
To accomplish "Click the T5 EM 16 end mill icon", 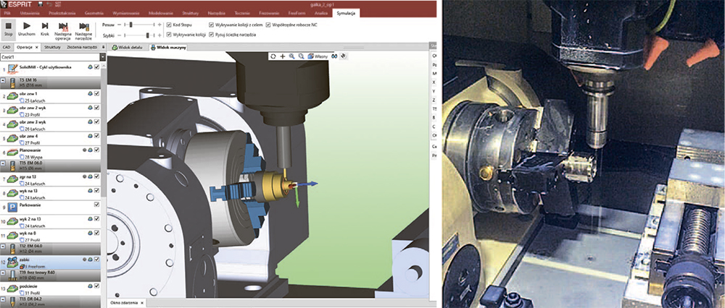I will point(12,83).
